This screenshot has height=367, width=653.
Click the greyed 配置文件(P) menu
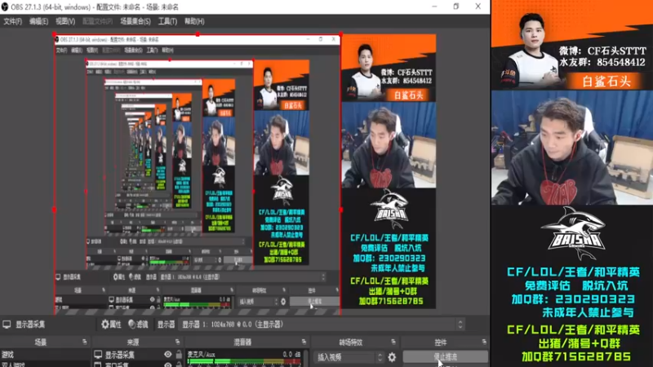[97, 21]
